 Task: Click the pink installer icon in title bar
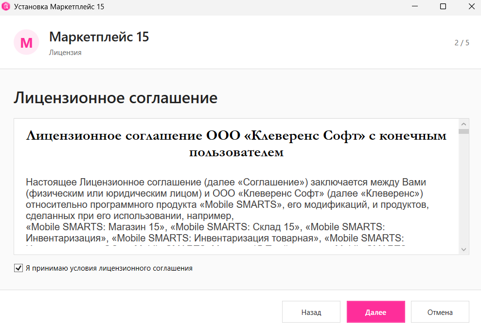tap(6, 6)
